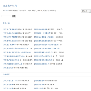The height and width of the screenshot is (91, 91).
Task: Open 夺舍之停不下来 ranking novel link
Action: point(12,81)
